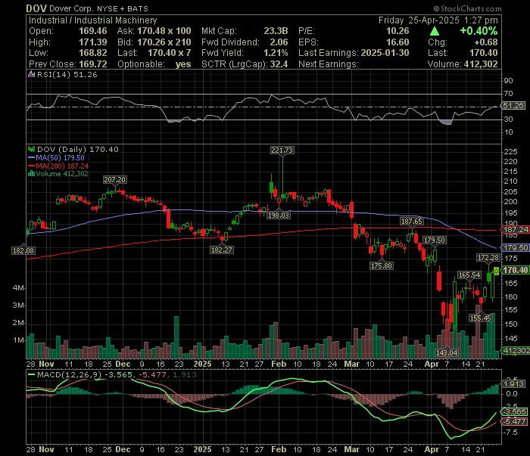The image size is (530, 456).
Task: Click the 165.54 price label
Action: point(469,275)
